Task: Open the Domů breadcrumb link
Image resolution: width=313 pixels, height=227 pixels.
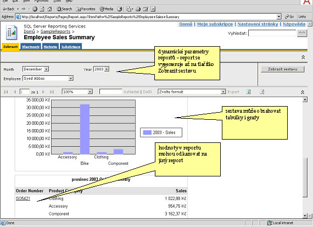Action: [x=29, y=31]
